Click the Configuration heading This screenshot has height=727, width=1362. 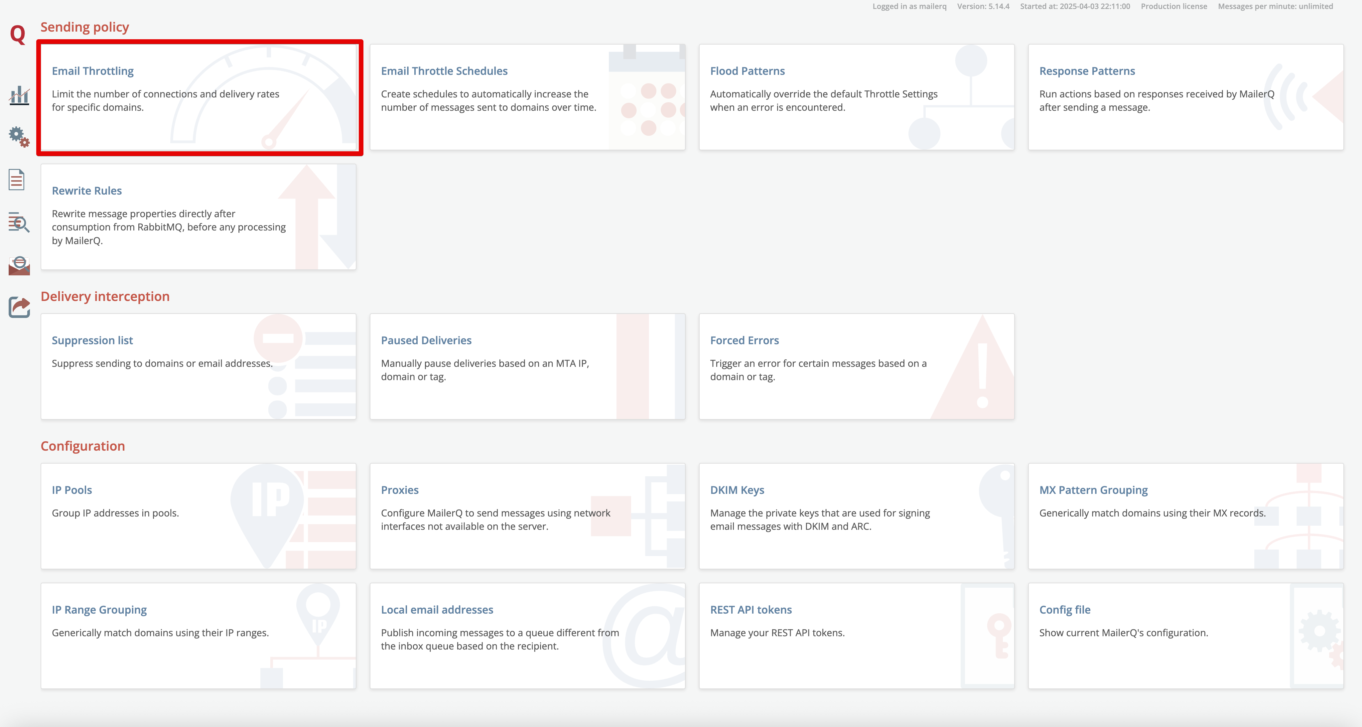tap(83, 446)
